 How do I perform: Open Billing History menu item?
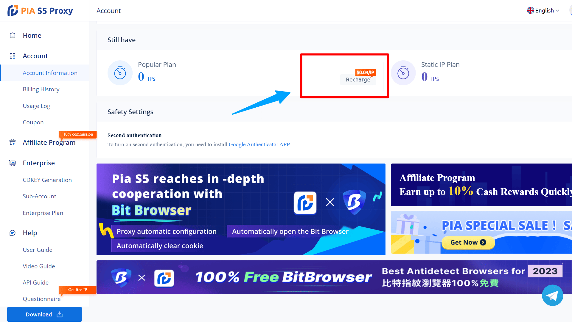[41, 89]
